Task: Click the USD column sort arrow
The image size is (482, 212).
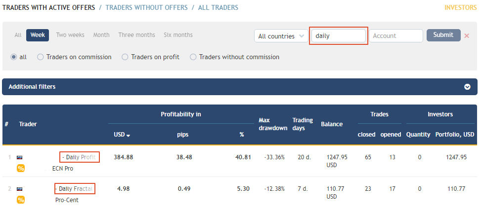Action: click(x=128, y=135)
